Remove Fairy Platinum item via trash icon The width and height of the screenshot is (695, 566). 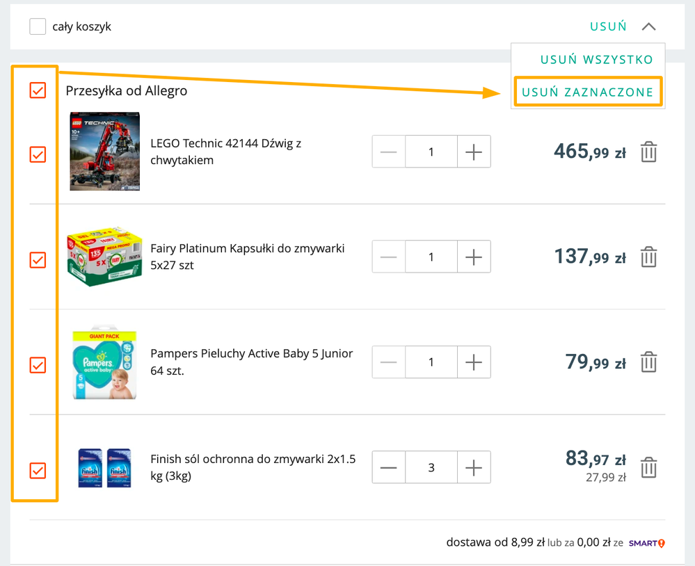[x=648, y=257]
